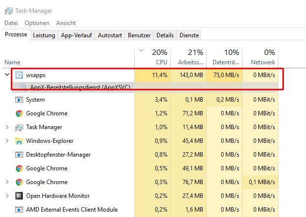Sort by Datenträger column header

click(224, 57)
